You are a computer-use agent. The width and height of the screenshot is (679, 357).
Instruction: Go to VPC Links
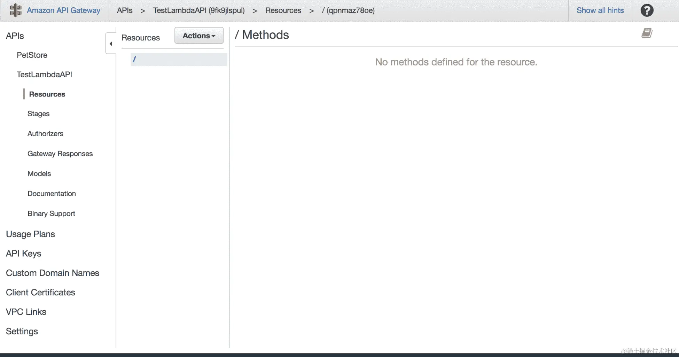pos(26,312)
